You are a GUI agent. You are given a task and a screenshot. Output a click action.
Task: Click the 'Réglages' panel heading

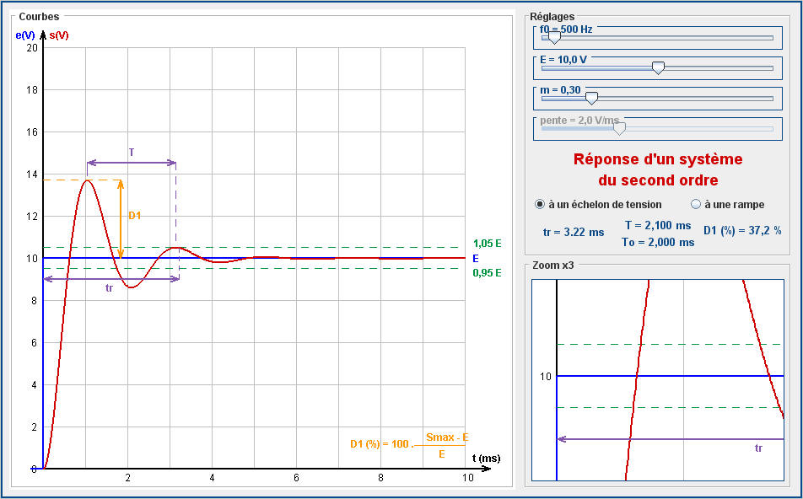pos(552,16)
